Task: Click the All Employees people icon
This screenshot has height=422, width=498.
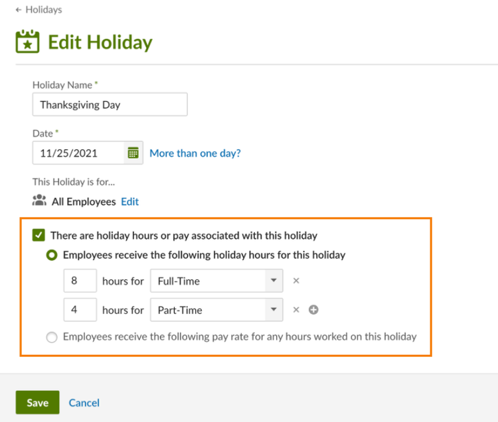Action: coord(39,201)
